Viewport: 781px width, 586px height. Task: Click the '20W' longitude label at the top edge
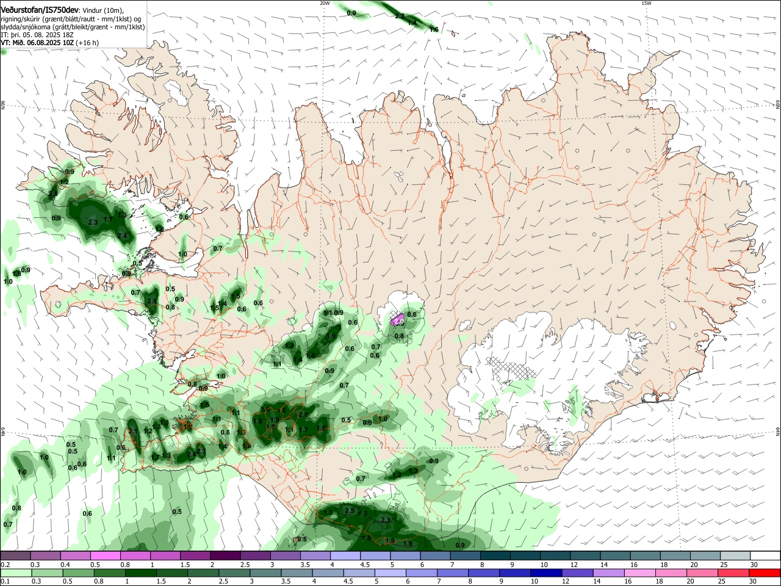[x=325, y=3]
